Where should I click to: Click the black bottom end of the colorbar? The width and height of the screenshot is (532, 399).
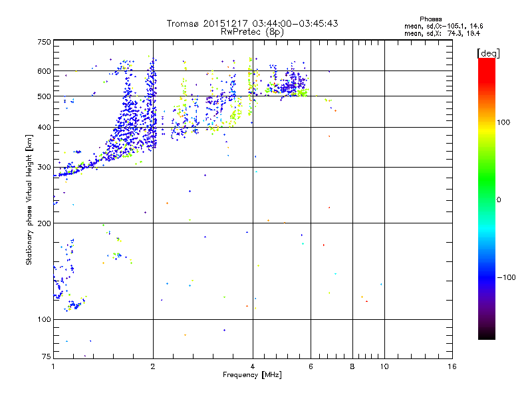487,336
